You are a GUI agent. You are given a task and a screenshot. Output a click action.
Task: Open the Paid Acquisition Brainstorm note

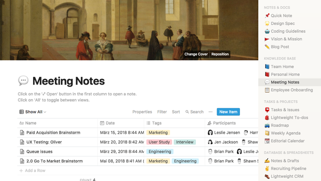(x=53, y=133)
